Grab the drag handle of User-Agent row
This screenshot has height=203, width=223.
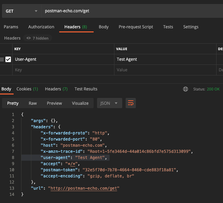pos(2,59)
